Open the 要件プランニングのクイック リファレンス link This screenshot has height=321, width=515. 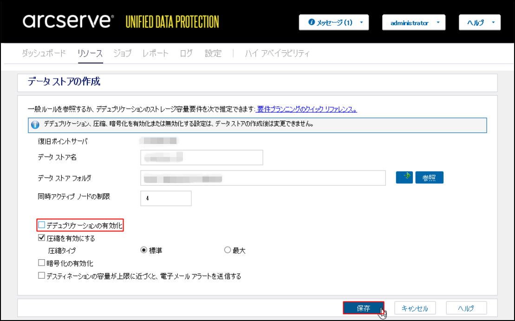306,110
